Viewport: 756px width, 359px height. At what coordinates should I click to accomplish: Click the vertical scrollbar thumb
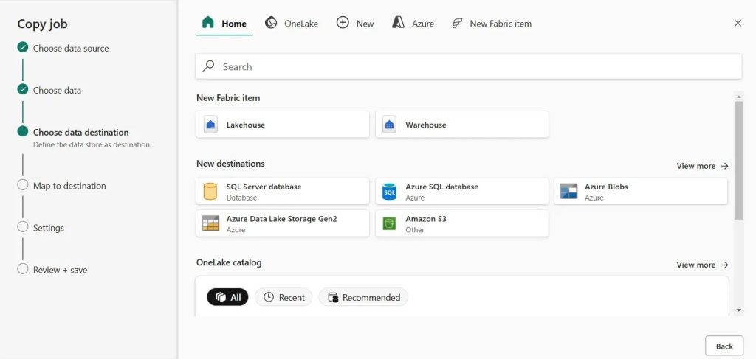coord(738,160)
